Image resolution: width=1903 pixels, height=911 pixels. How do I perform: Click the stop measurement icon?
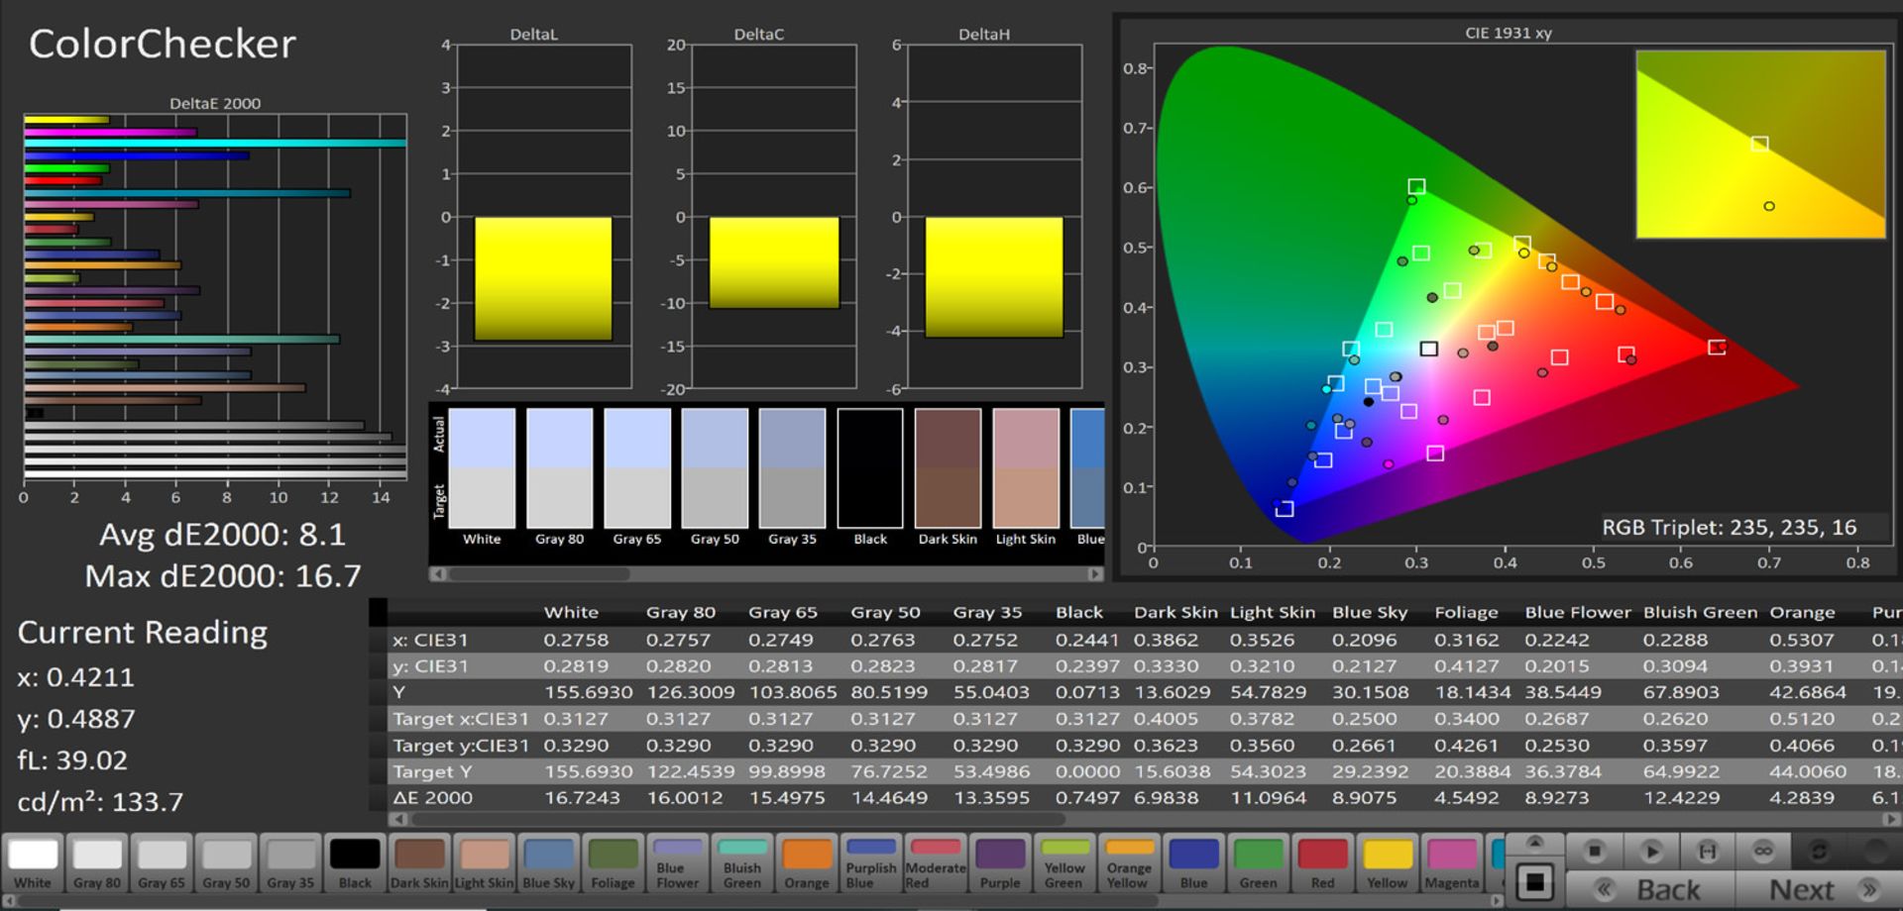(1594, 851)
